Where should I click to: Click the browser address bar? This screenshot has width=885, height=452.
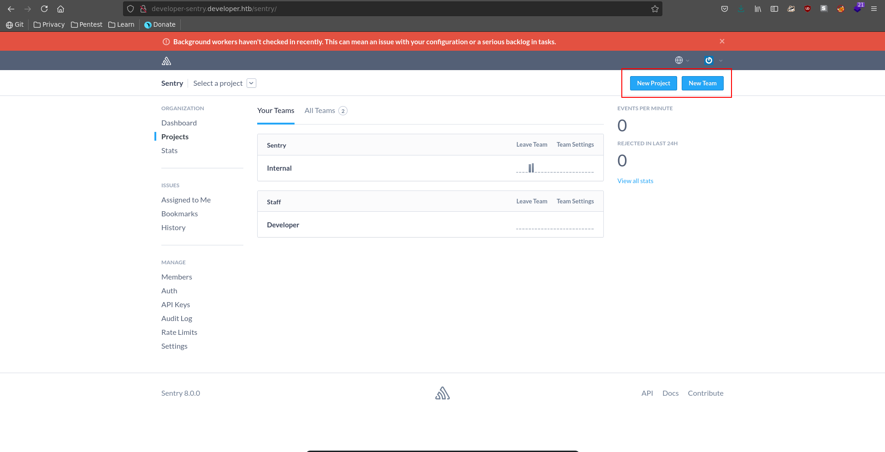[x=392, y=9]
